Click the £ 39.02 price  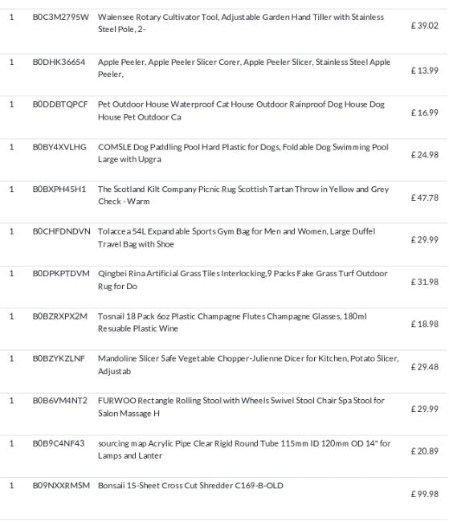pos(424,26)
